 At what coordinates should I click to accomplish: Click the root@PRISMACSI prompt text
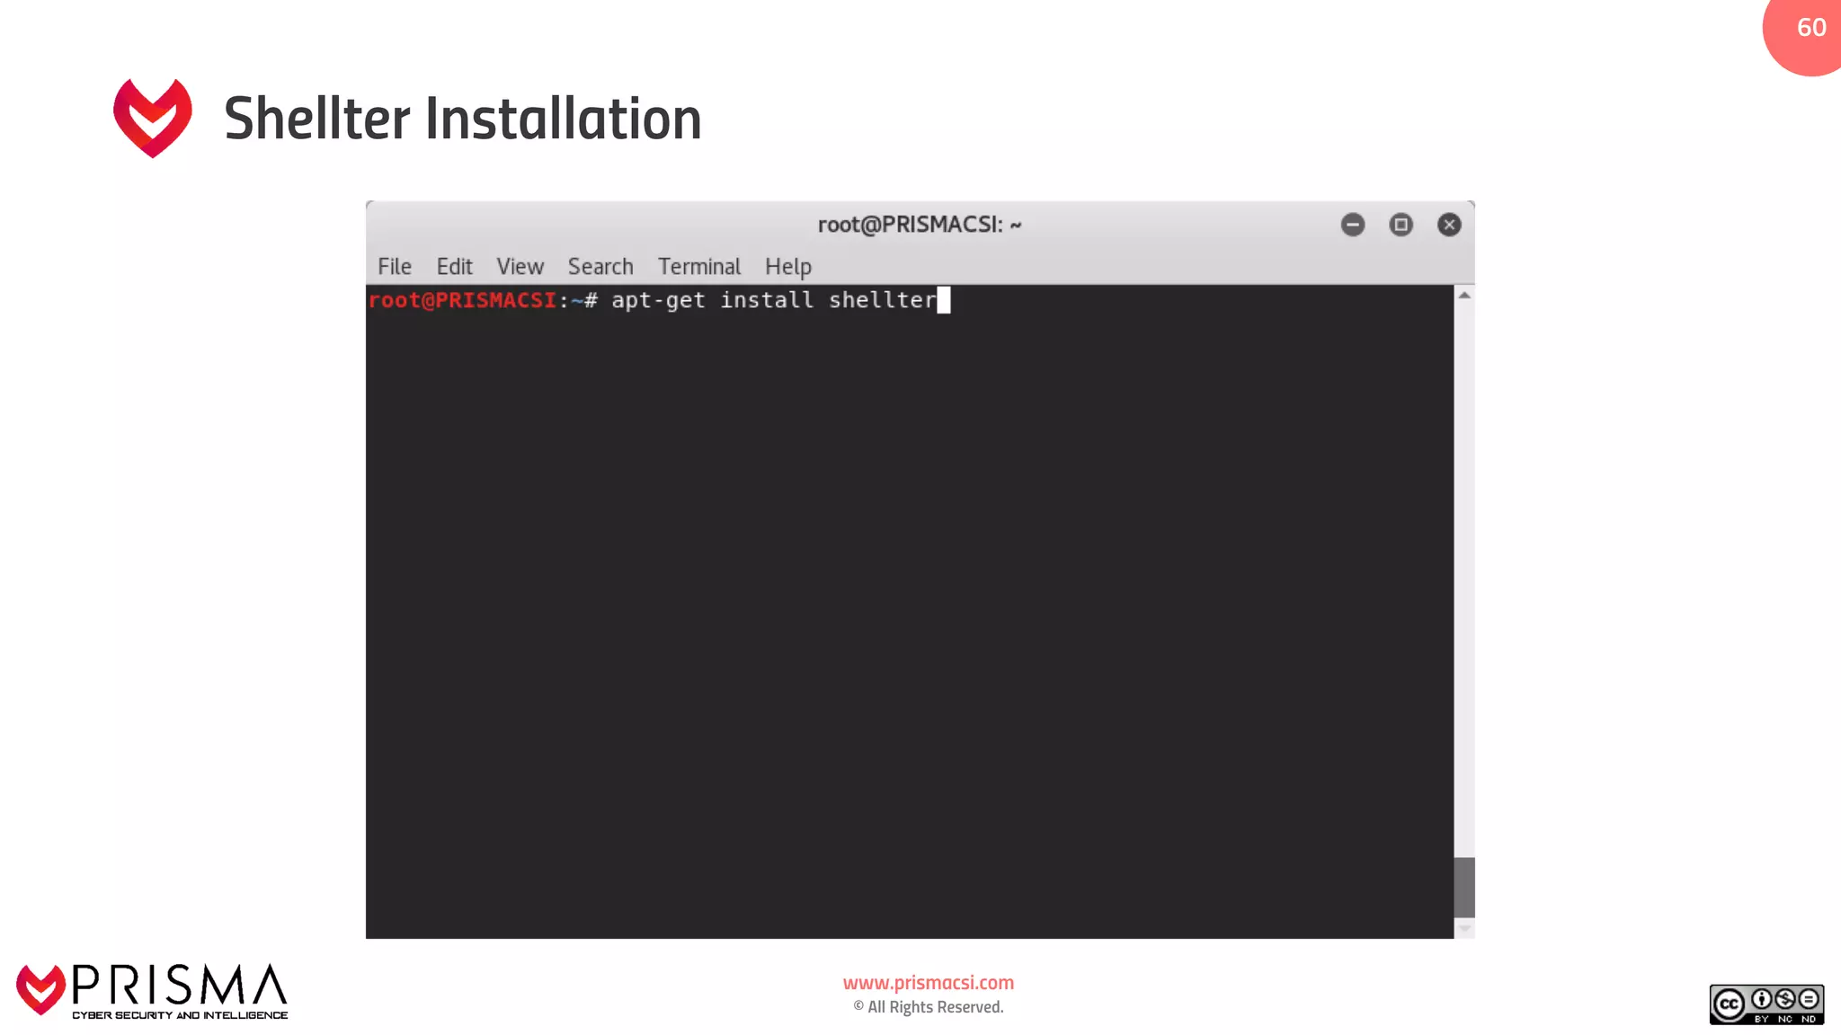(x=462, y=300)
